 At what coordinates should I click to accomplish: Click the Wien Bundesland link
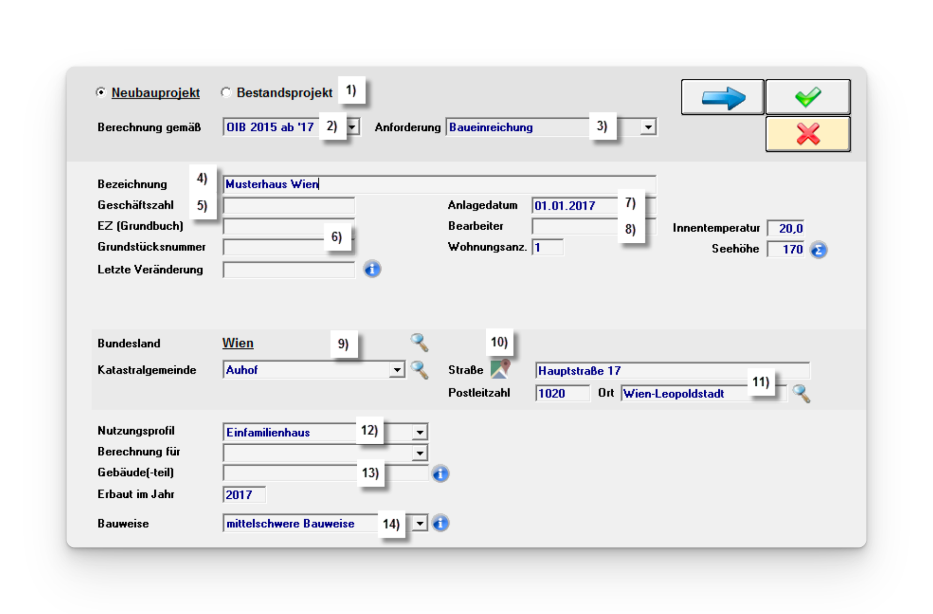point(238,343)
